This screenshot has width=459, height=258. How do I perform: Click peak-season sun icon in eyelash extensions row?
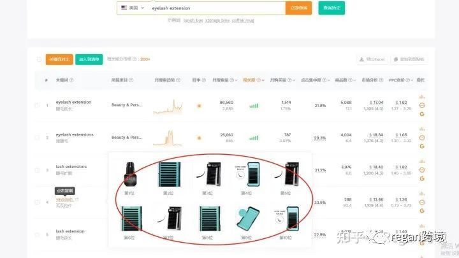click(x=199, y=138)
